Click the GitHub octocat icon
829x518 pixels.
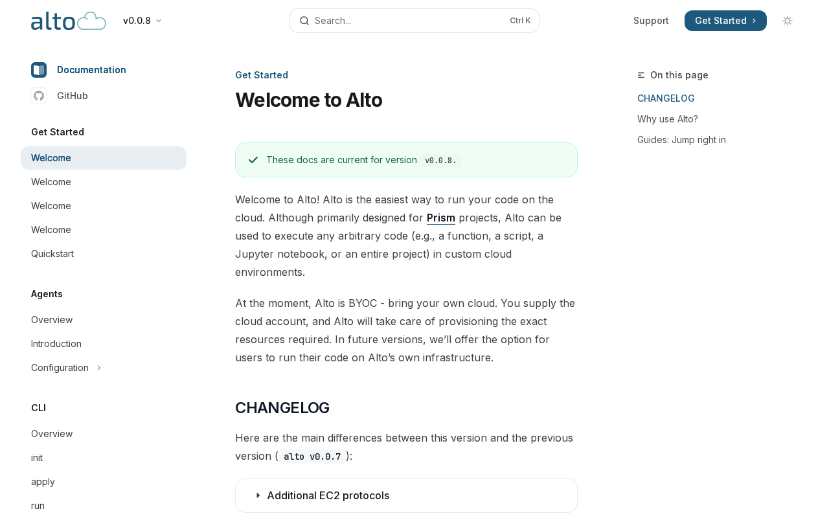point(39,96)
